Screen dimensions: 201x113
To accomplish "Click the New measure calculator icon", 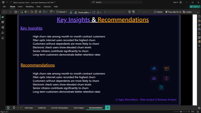I will pyautogui.click(x=129, y=12).
